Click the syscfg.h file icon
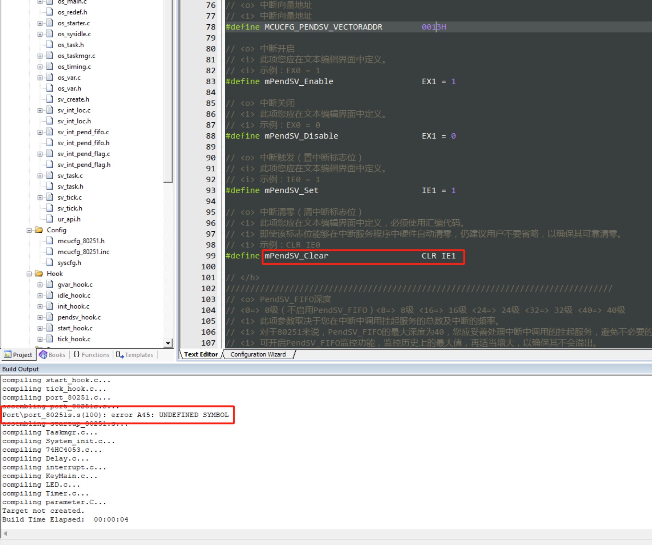This screenshot has width=652, height=545. pos(50,262)
